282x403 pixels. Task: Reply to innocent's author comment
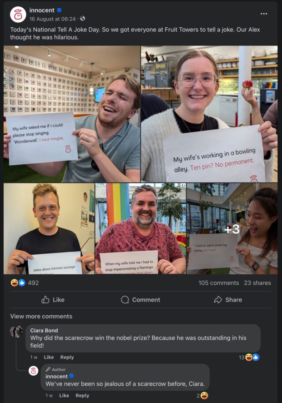pyautogui.click(x=82, y=396)
